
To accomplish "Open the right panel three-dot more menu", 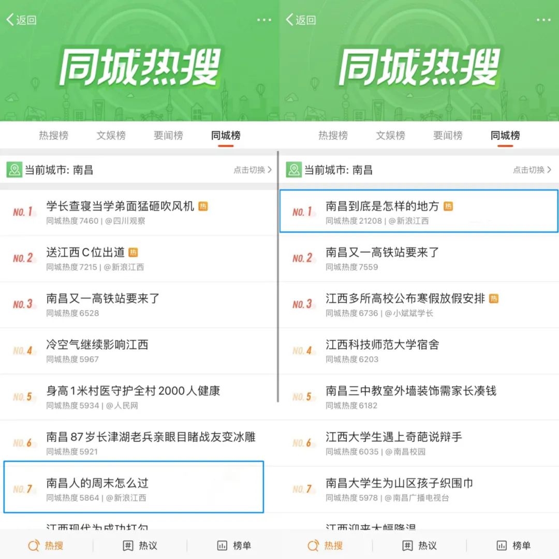I will pyautogui.click(x=543, y=20).
